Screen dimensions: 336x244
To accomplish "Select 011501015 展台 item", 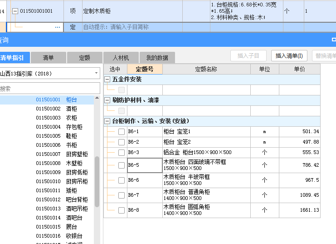I will [47, 227].
